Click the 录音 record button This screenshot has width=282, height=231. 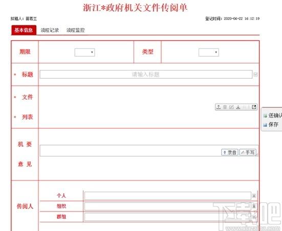[230, 152]
